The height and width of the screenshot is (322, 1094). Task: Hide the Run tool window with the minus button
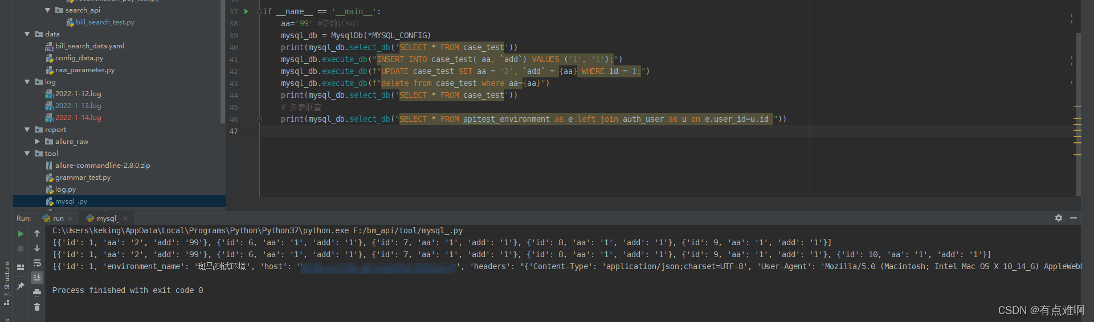click(x=1073, y=218)
